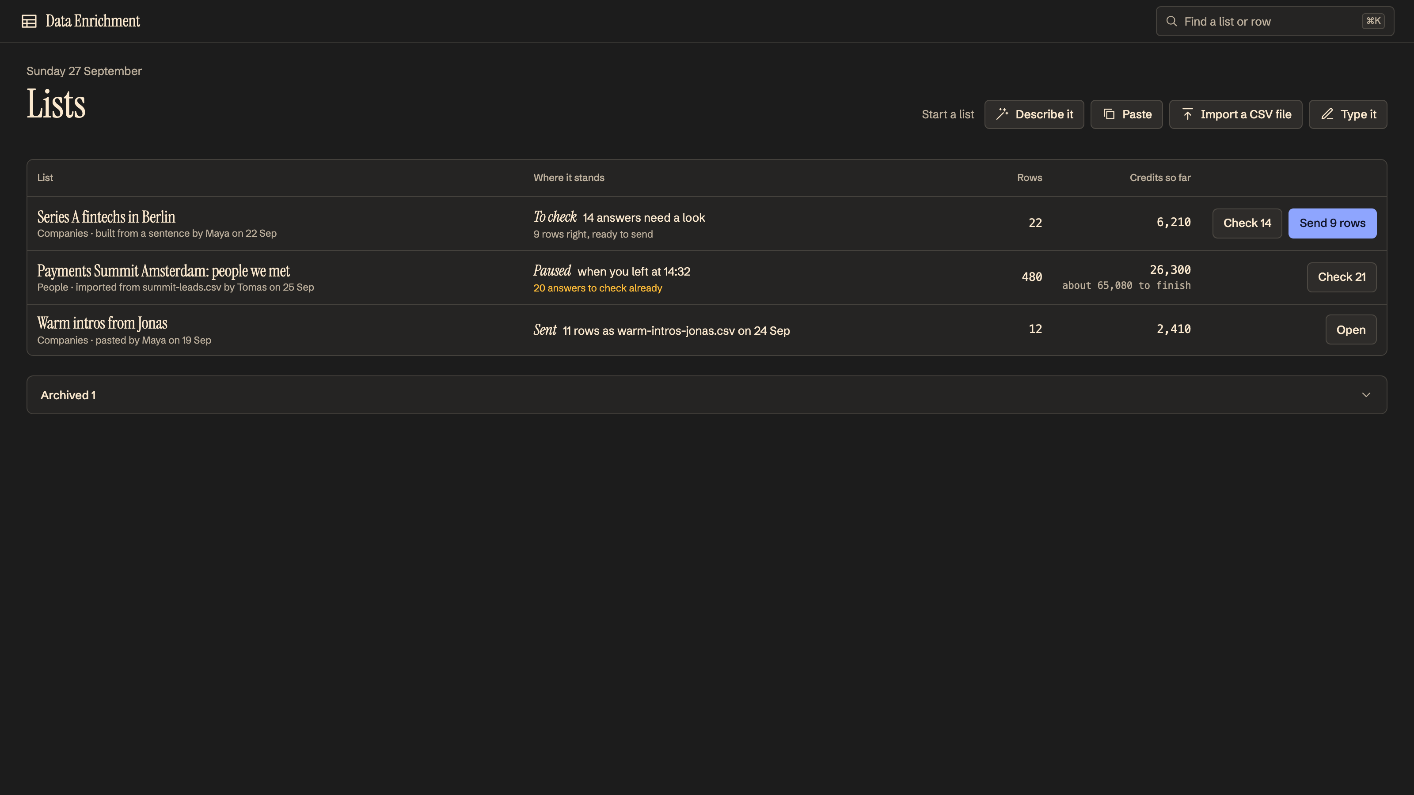Click '14 answers need a look' status

[644, 218]
